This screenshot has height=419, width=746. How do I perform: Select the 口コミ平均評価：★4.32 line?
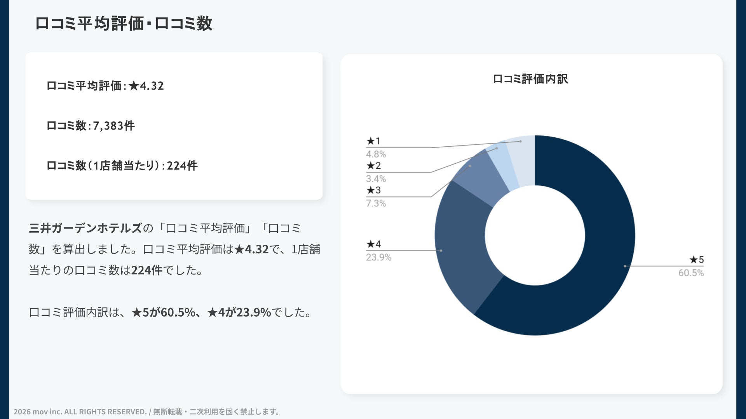coord(105,86)
